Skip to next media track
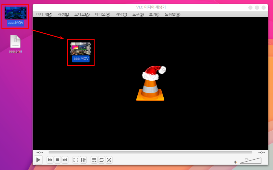The width and height of the screenshot is (273, 170). click(65, 160)
